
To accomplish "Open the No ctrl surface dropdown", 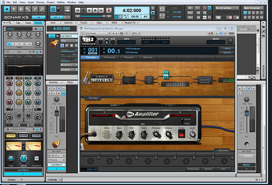I will click(227, 8).
